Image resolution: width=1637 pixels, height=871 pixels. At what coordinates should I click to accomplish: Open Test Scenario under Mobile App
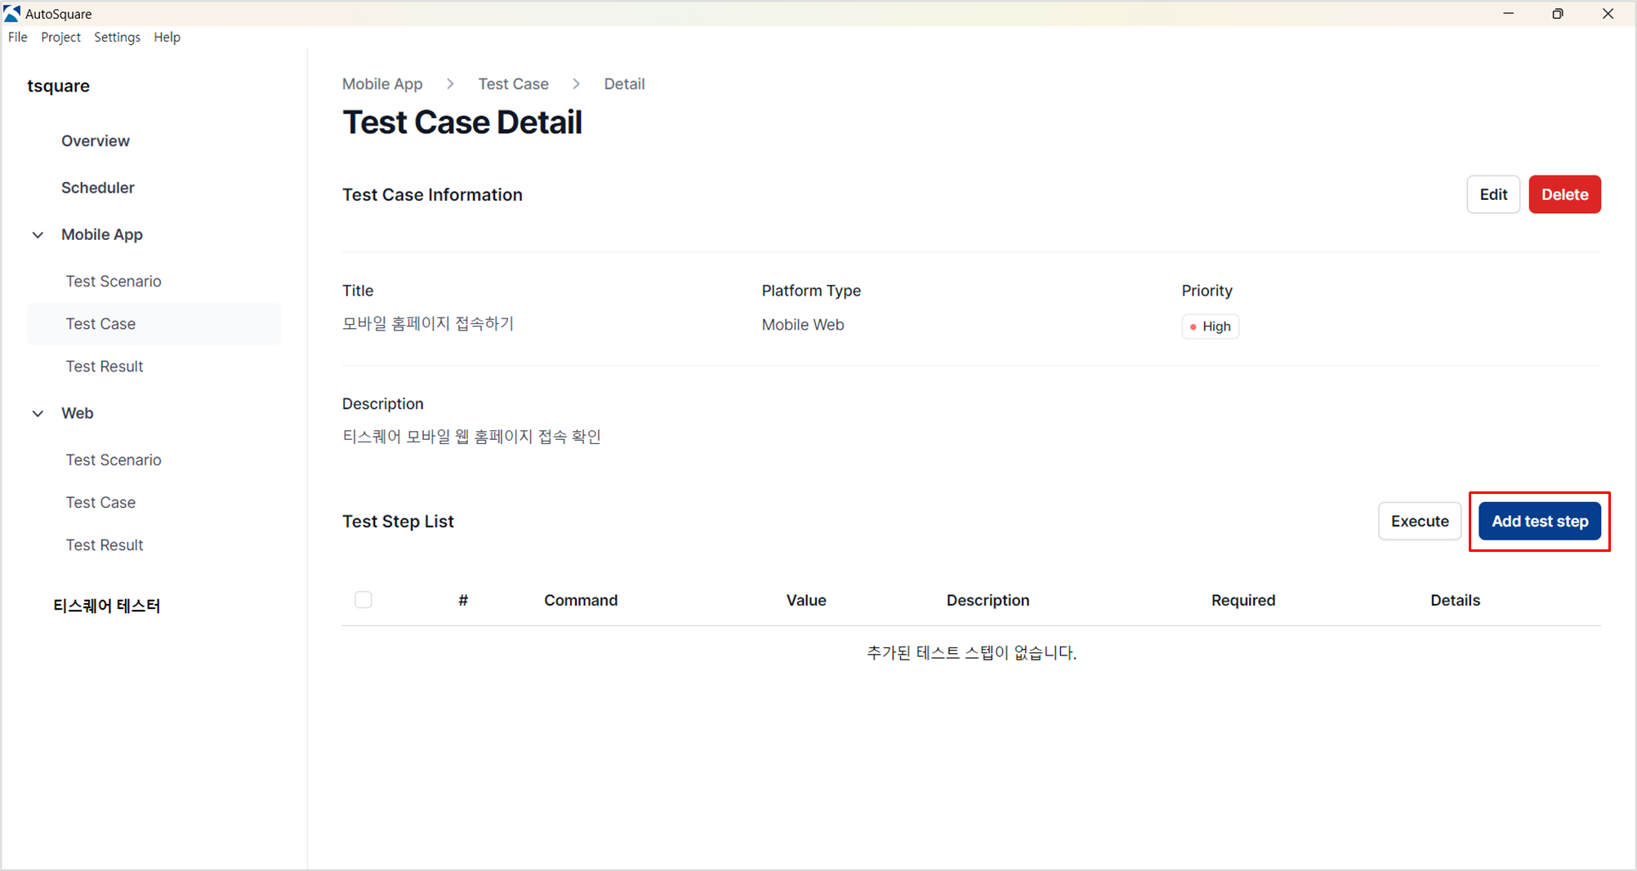pyautogui.click(x=114, y=281)
